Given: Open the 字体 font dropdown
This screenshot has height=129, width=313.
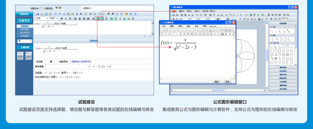Looking at the screenshot, I should pyautogui.click(x=42, y=18).
